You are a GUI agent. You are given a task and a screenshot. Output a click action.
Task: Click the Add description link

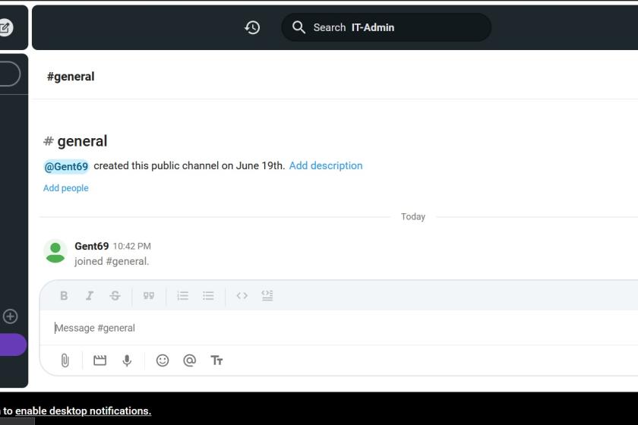326,165
